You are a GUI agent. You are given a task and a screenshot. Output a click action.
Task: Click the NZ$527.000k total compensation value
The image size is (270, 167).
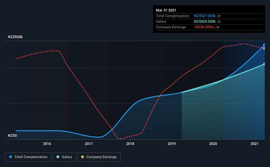205,16
